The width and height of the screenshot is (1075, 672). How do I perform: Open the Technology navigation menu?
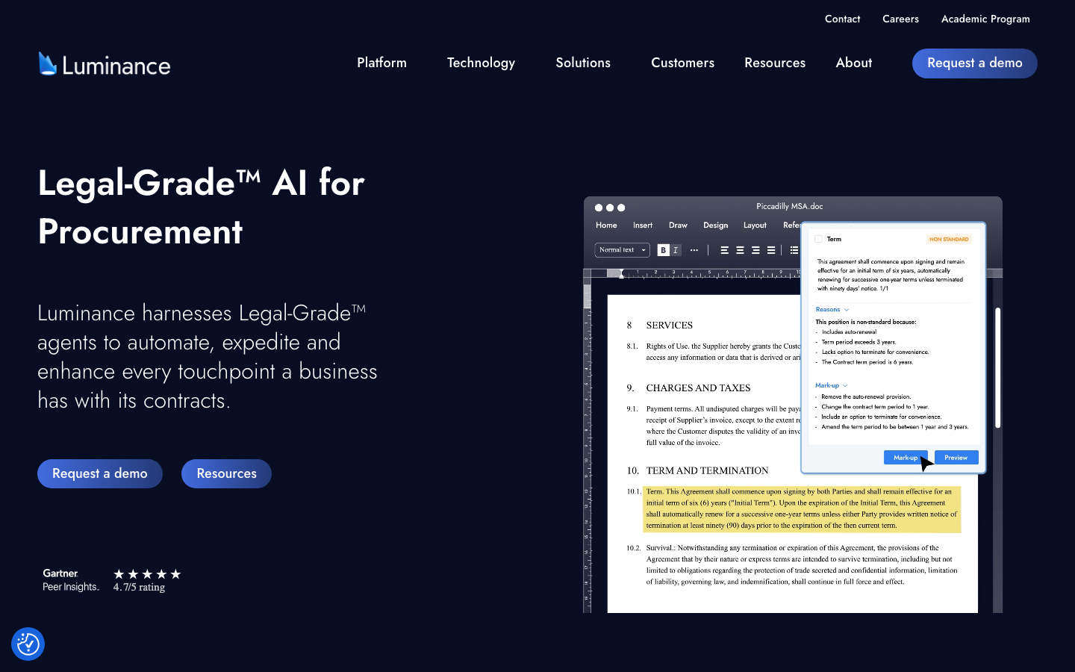(x=481, y=63)
